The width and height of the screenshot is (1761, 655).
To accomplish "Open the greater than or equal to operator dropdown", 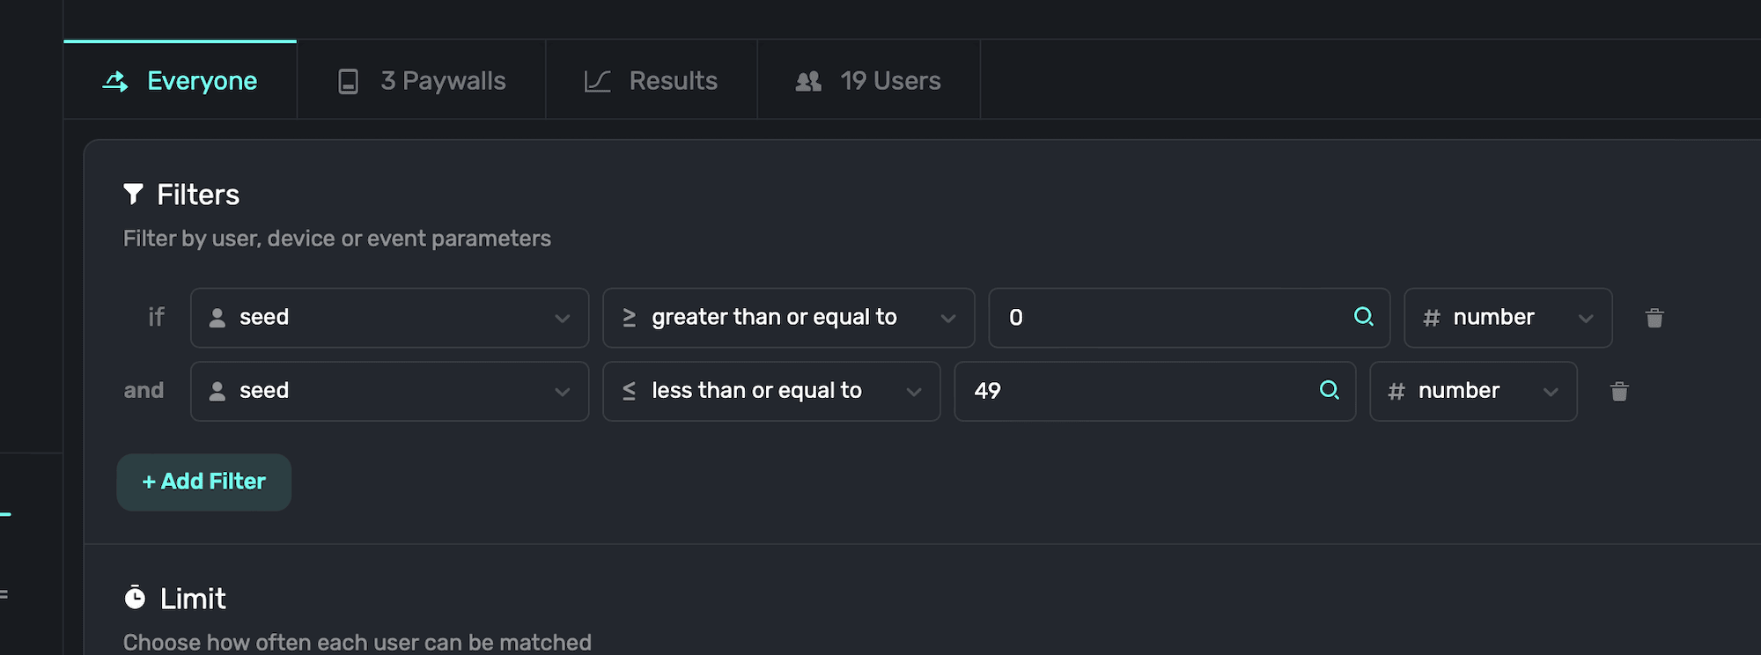I will click(x=788, y=318).
